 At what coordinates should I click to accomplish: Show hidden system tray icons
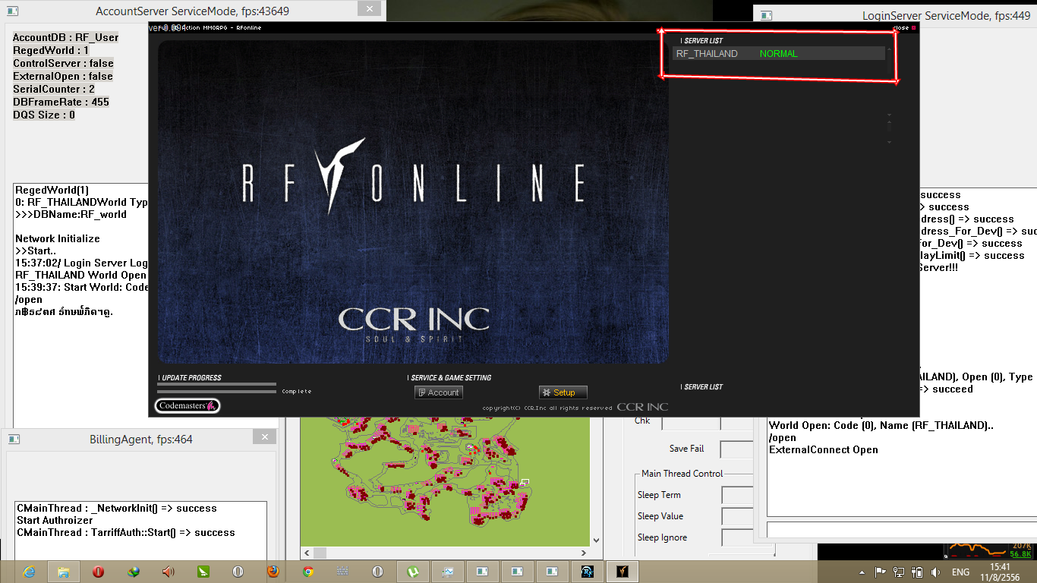coord(862,572)
